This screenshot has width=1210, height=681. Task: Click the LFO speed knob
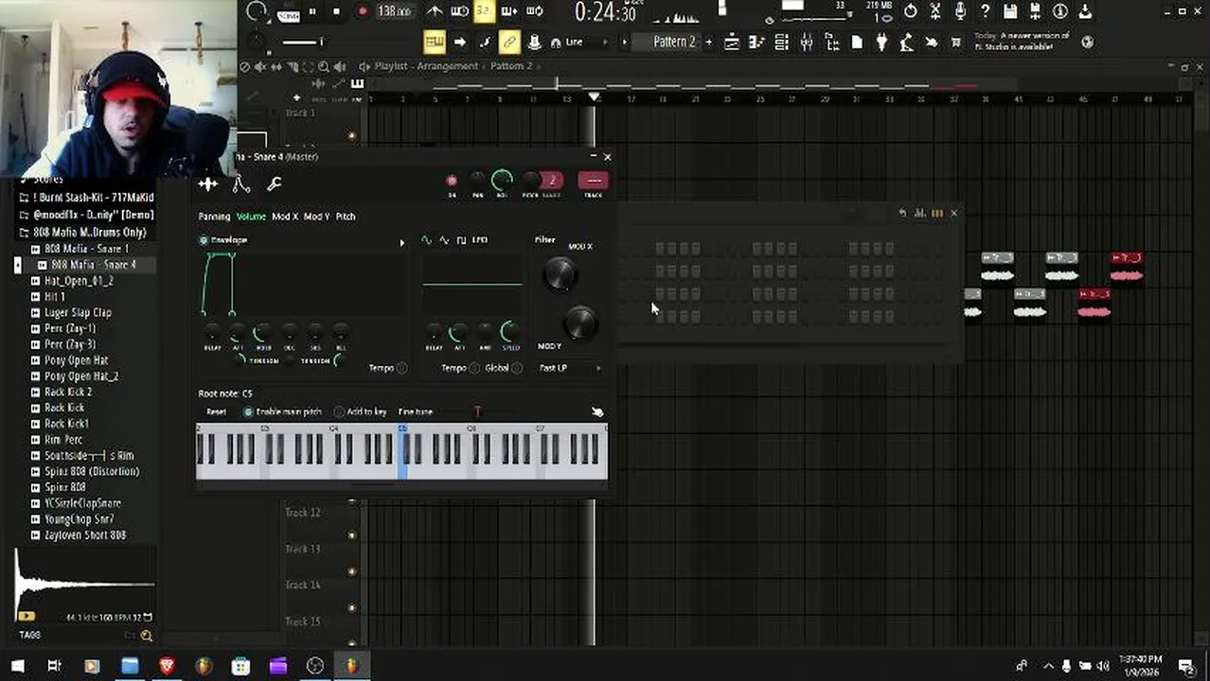coord(509,331)
